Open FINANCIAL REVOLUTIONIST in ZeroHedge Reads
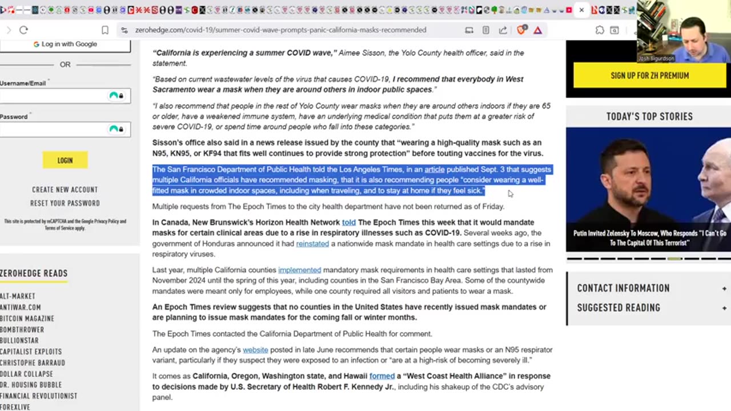This screenshot has height=411, width=731. 38,396
